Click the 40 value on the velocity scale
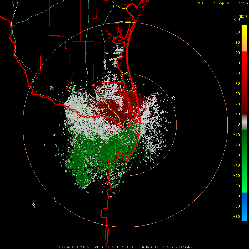This screenshot has width=249, height=249. click(238, 84)
